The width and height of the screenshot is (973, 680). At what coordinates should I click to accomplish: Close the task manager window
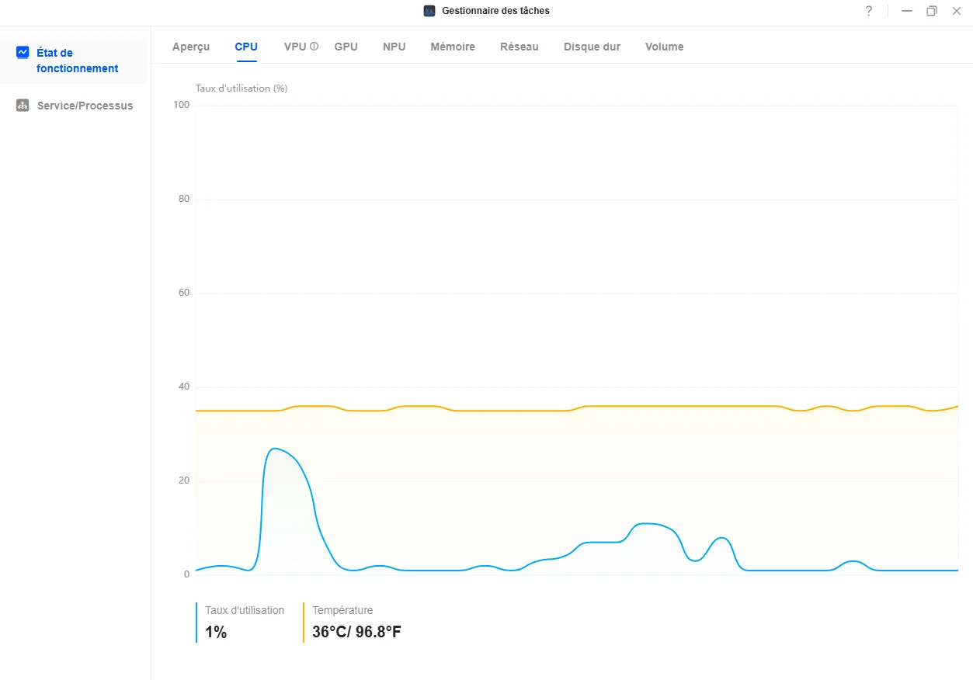[x=956, y=11]
